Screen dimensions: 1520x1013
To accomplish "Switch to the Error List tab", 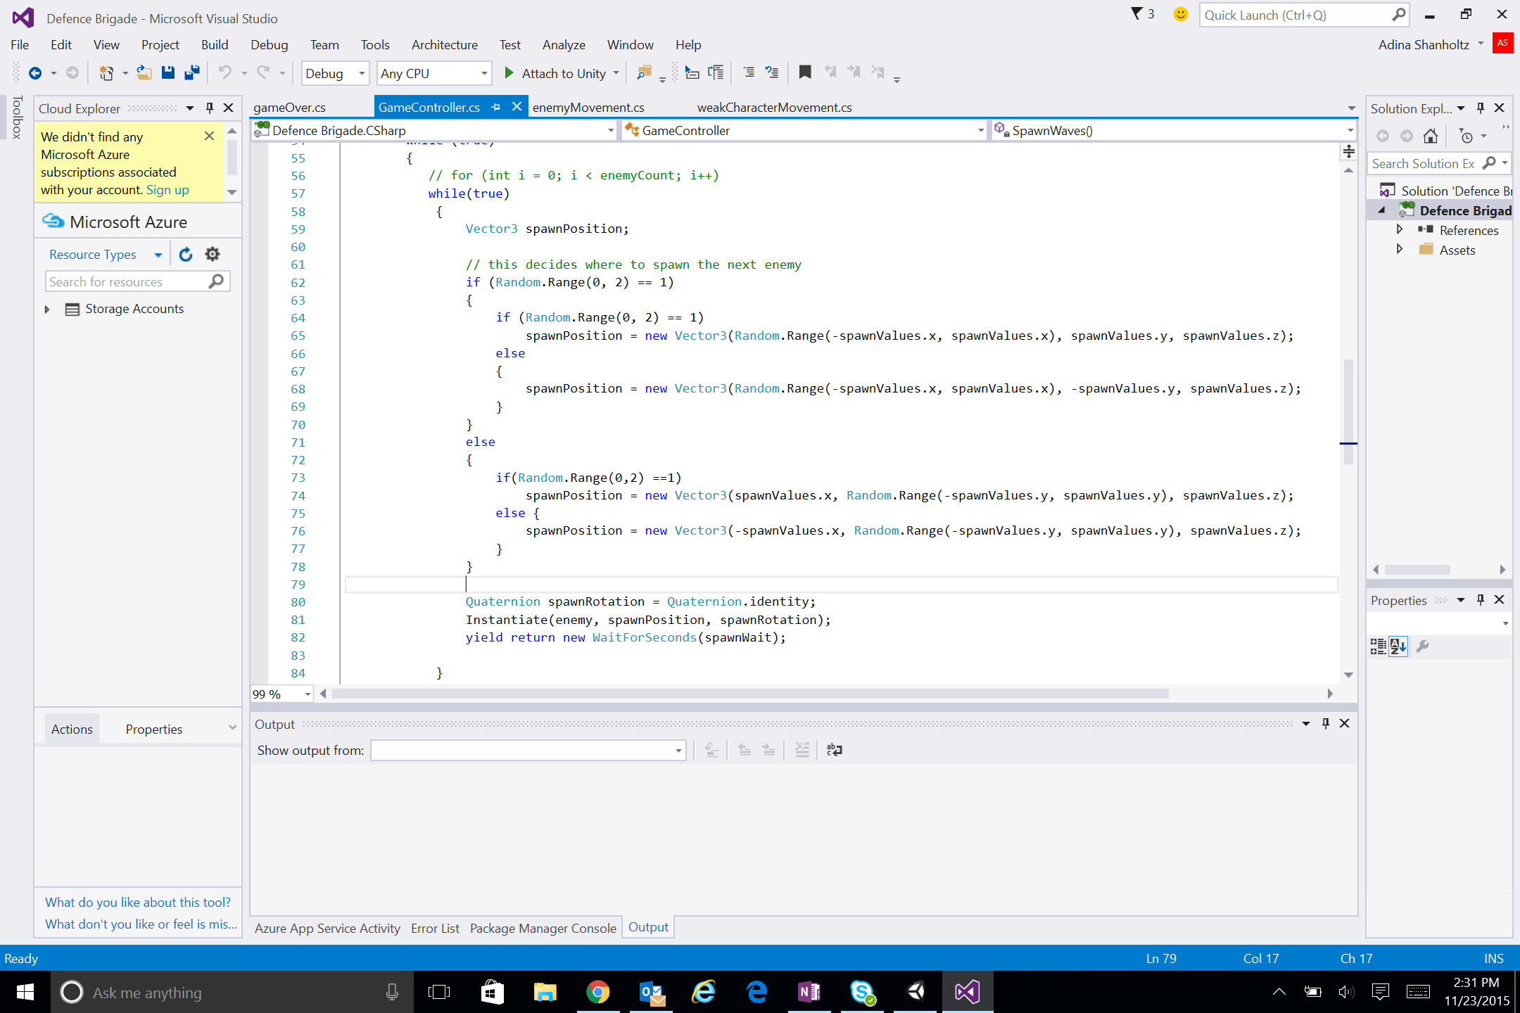I will (x=435, y=928).
